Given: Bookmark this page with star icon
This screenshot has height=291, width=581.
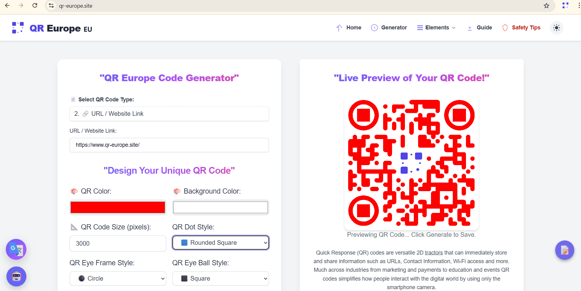Looking at the screenshot, I should [x=546, y=6].
